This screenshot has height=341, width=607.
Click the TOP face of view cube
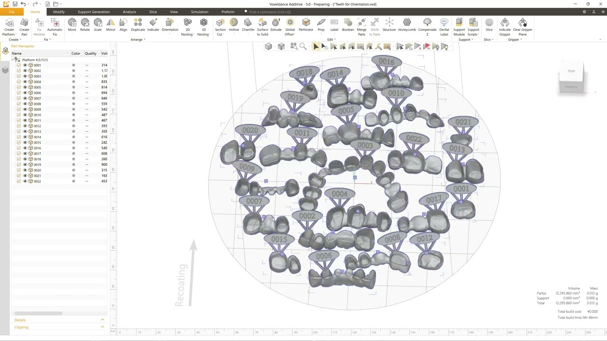click(571, 71)
